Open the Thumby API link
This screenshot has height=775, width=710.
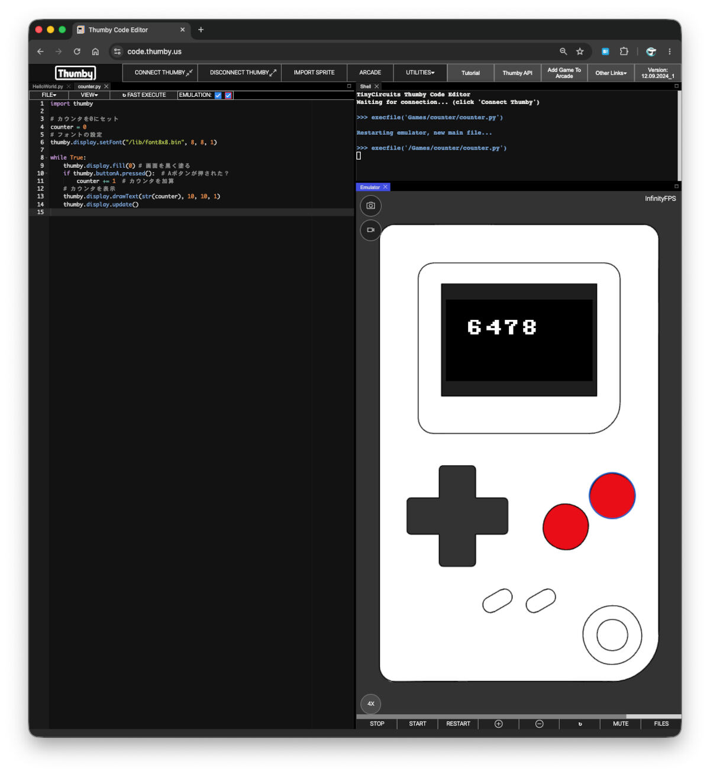coord(517,73)
